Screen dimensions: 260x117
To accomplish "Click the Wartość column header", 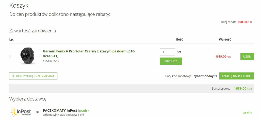I will pyautogui.click(x=225, y=40).
